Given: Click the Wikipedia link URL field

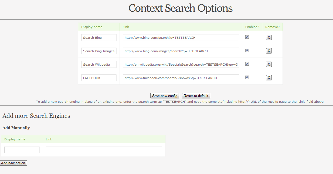Looking at the screenshot, I should [181, 64].
